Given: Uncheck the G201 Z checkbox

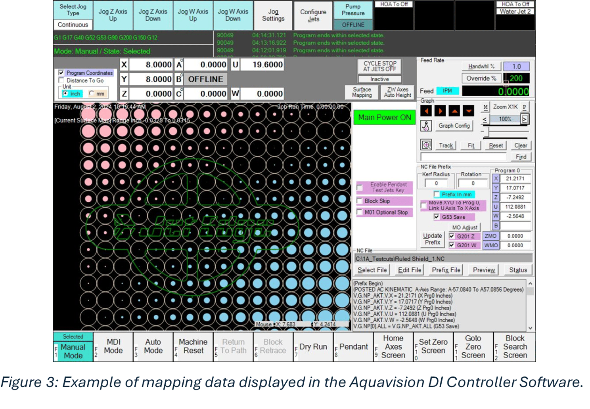Looking at the screenshot, I should 452,236.
